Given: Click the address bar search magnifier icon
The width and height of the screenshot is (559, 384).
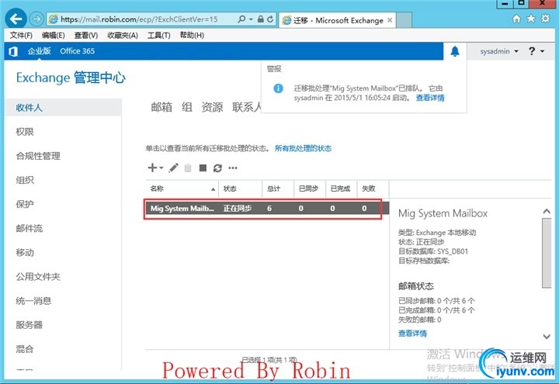Looking at the screenshot, I should (241, 19).
